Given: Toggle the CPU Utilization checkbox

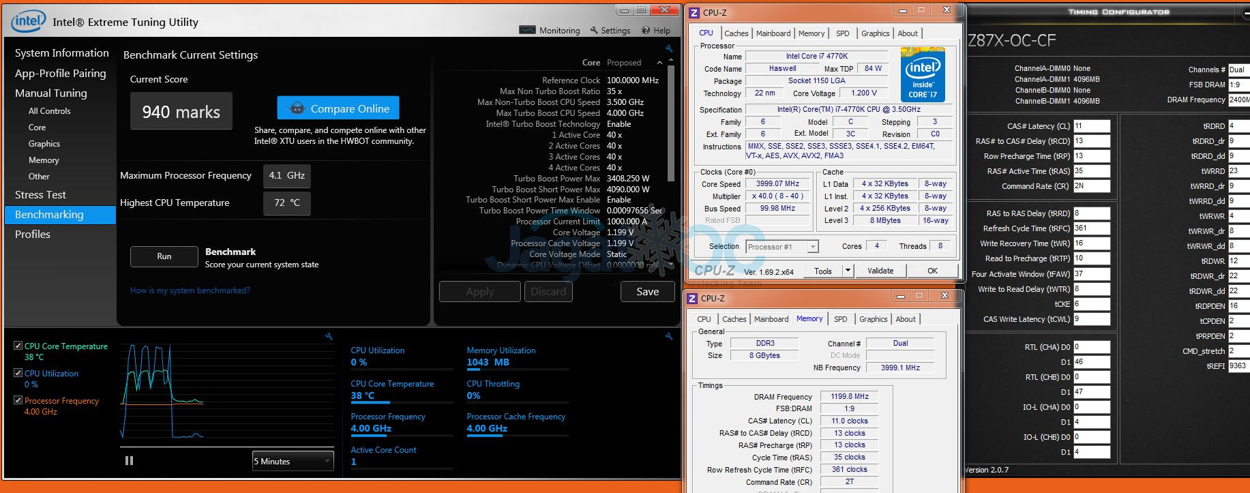Looking at the screenshot, I should [18, 373].
